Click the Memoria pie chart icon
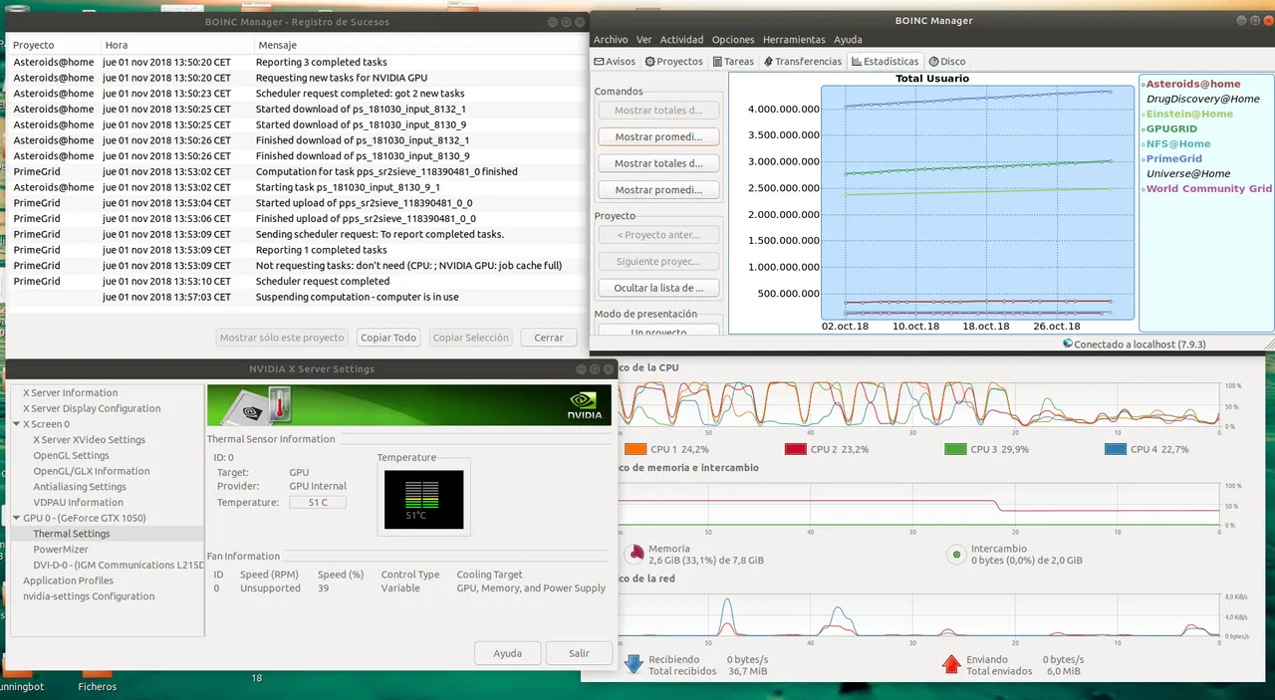1275x700 pixels. point(634,554)
